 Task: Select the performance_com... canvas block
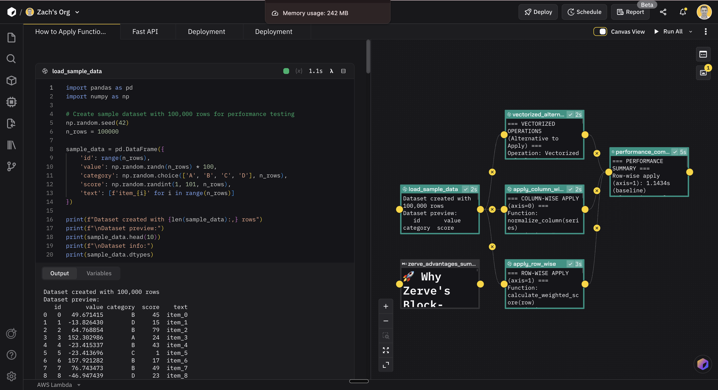click(649, 172)
